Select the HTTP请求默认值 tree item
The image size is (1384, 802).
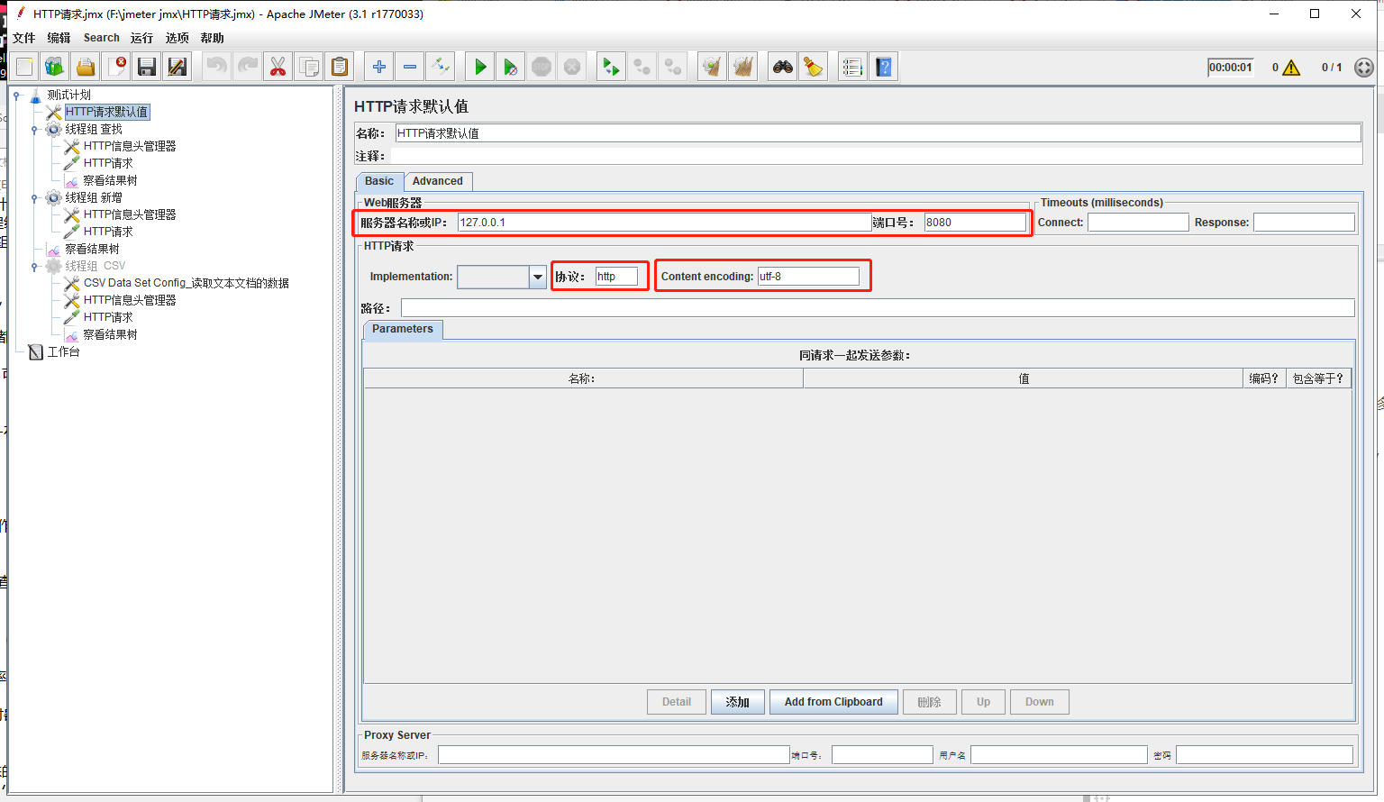pyautogui.click(x=106, y=112)
